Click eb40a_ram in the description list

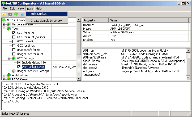click(x=90, y=64)
